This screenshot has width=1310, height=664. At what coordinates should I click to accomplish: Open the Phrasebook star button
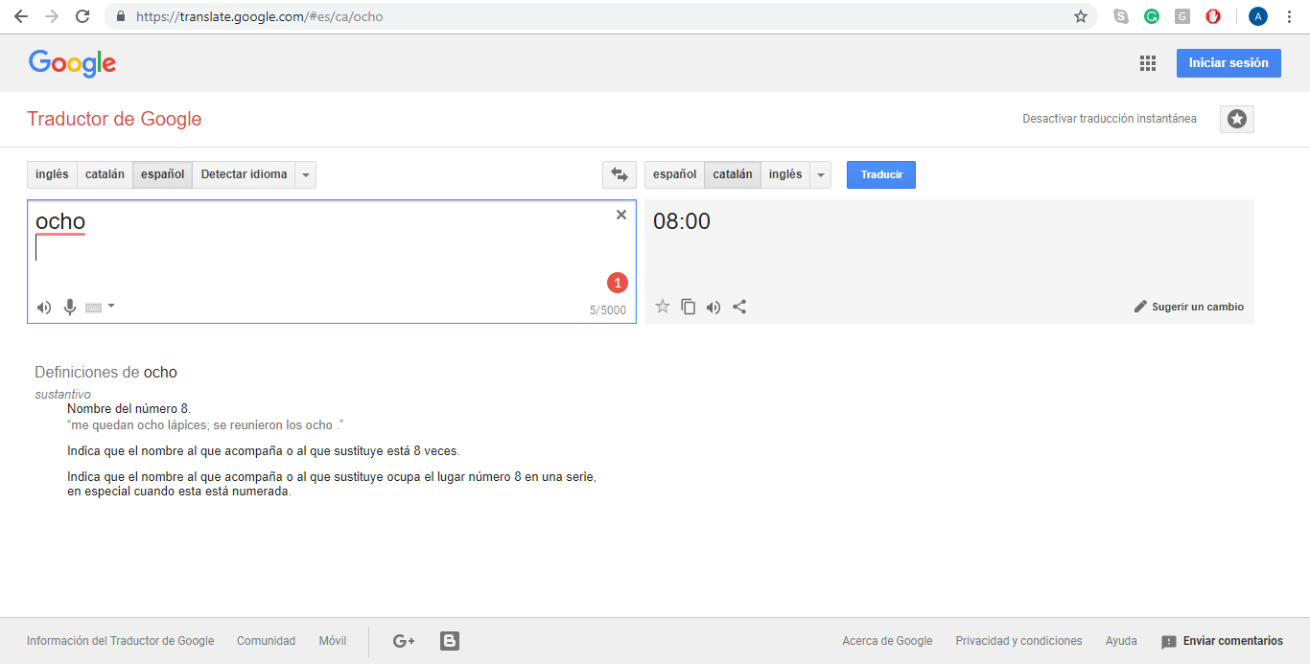(x=1237, y=119)
